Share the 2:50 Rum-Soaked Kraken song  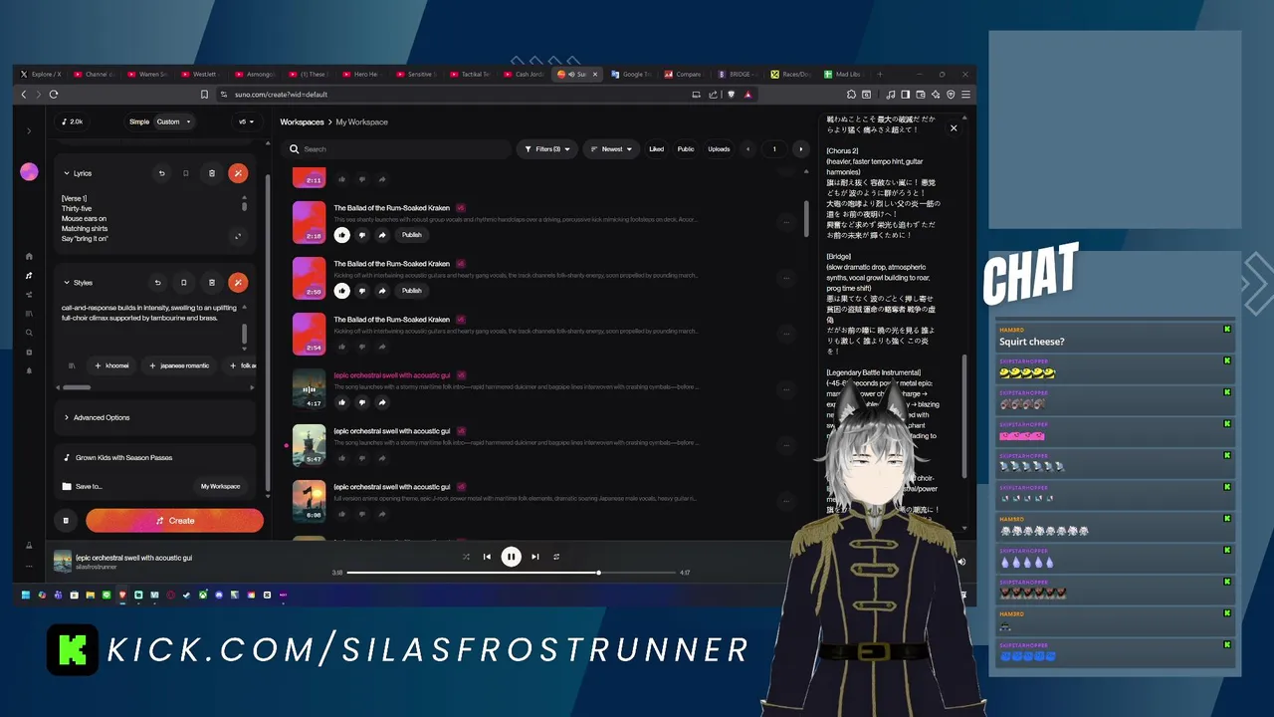(381, 291)
